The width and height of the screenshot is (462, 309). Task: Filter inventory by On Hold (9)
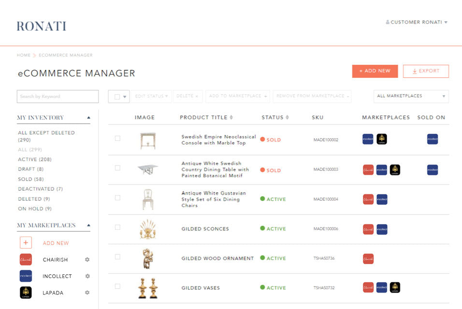click(x=35, y=209)
